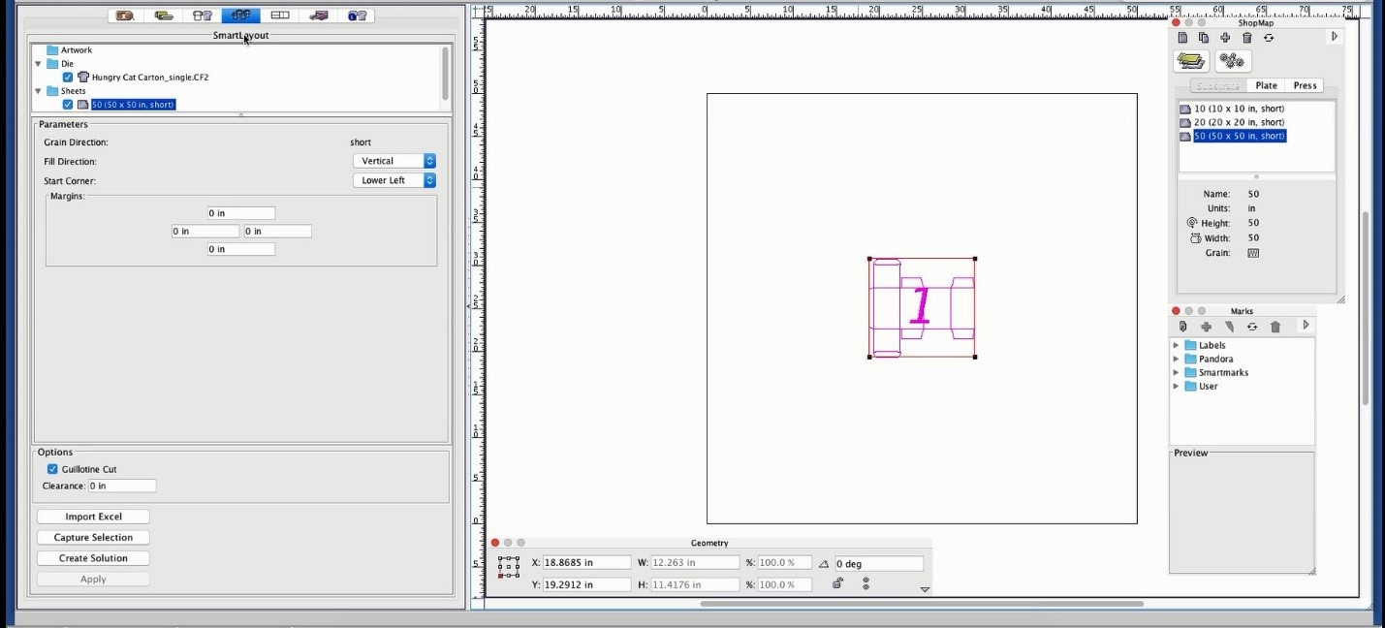The width and height of the screenshot is (1385, 628).
Task: Click the trash icon in Marks panel
Action: click(x=1275, y=327)
